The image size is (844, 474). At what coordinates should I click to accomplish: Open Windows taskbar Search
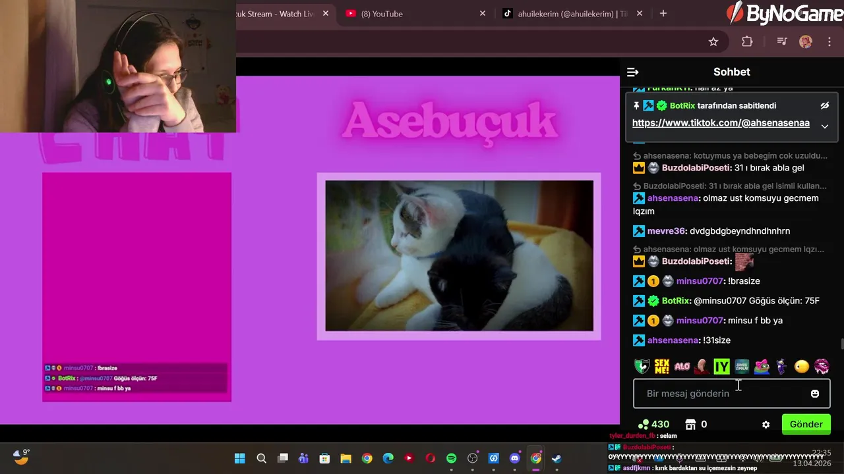point(261,459)
